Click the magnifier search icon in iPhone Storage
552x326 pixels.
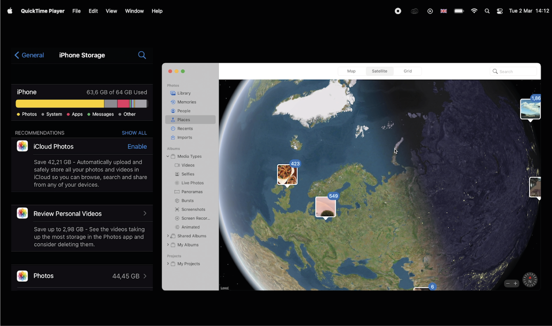pyautogui.click(x=142, y=55)
